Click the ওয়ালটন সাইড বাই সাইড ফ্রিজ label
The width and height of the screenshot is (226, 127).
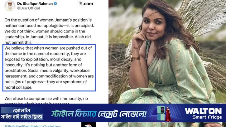[22, 114]
